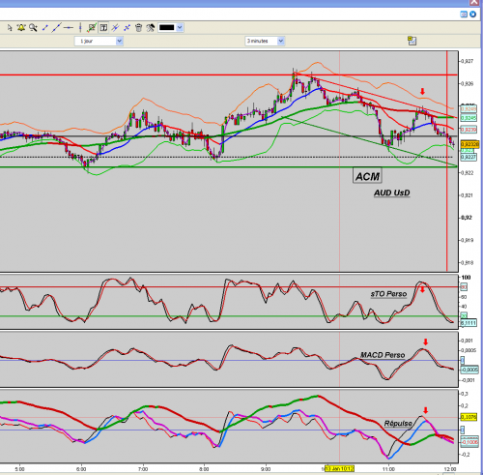This screenshot has height=475, width=483.
Task: Click the 'Répulse' indicator label
Action: tap(398, 423)
